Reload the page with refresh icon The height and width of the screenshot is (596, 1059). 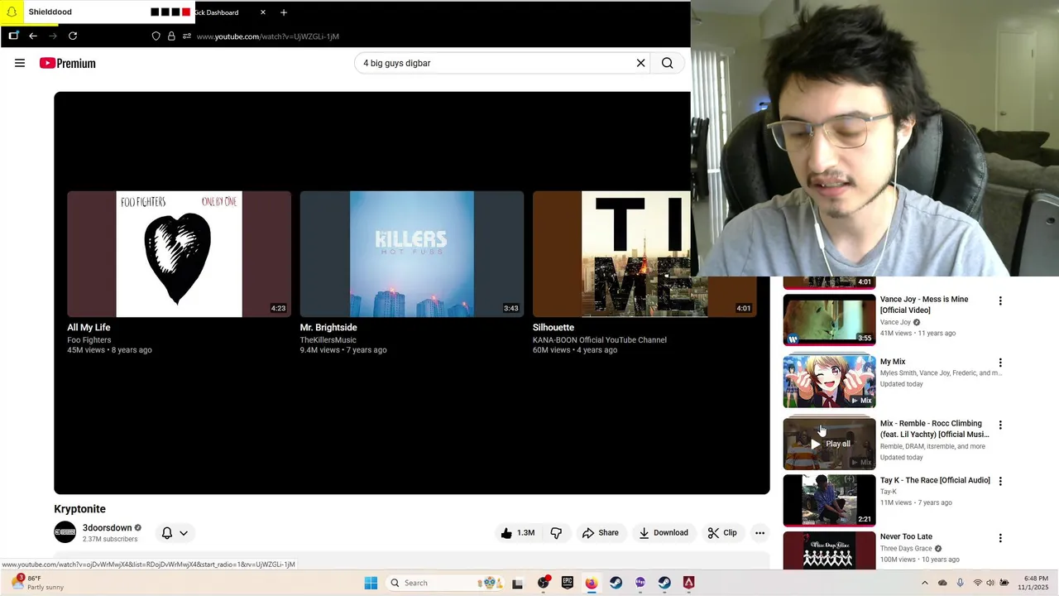(x=73, y=36)
